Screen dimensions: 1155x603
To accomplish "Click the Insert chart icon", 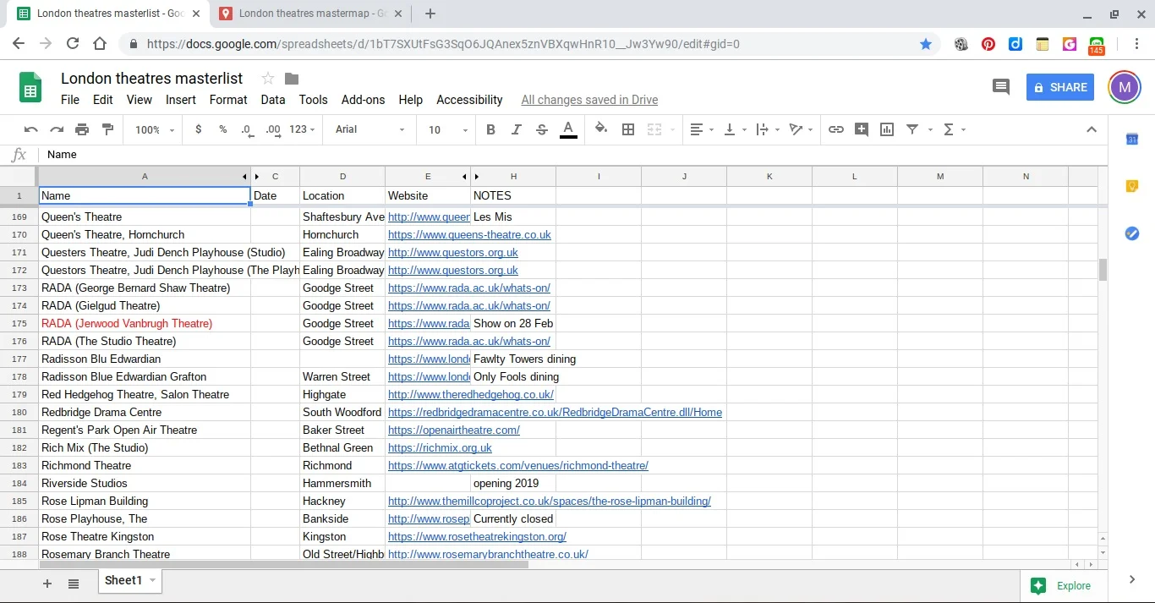I will pos(887,129).
